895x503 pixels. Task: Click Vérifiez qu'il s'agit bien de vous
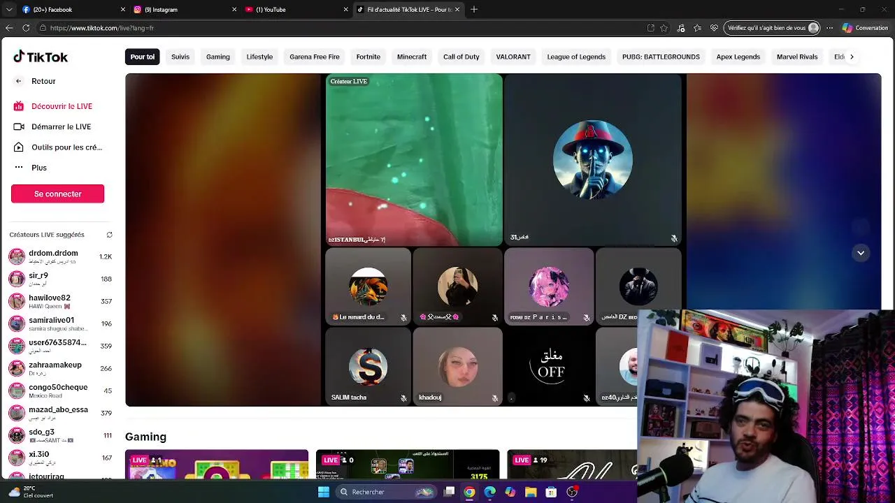(772, 28)
